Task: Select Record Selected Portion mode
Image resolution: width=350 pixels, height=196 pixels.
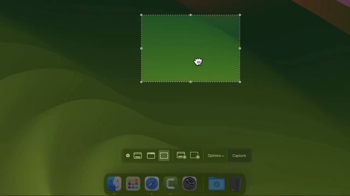Action: [x=195, y=155]
